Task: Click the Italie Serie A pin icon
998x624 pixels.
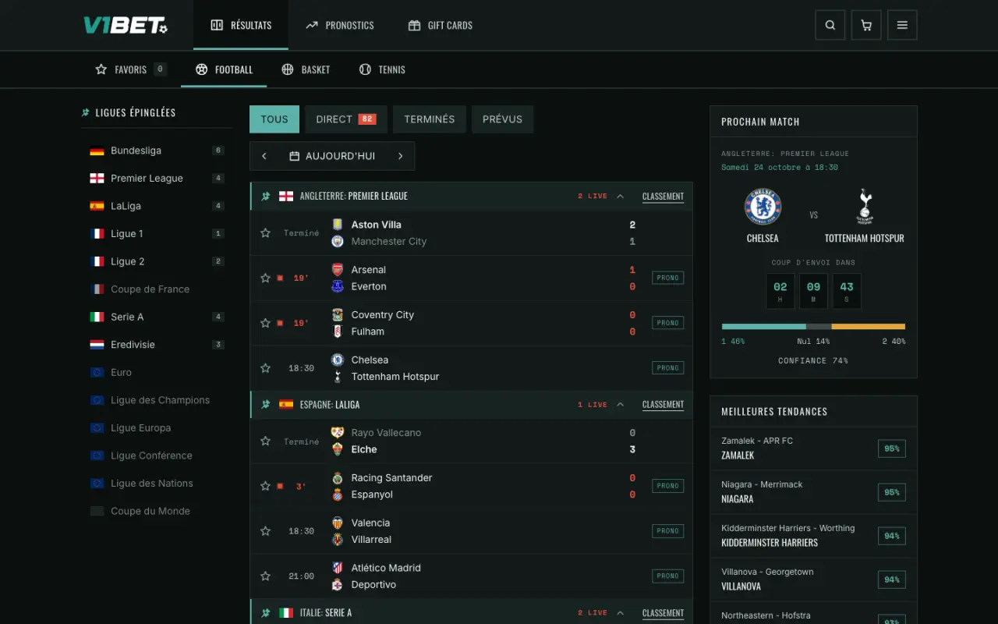Action: coord(265,613)
